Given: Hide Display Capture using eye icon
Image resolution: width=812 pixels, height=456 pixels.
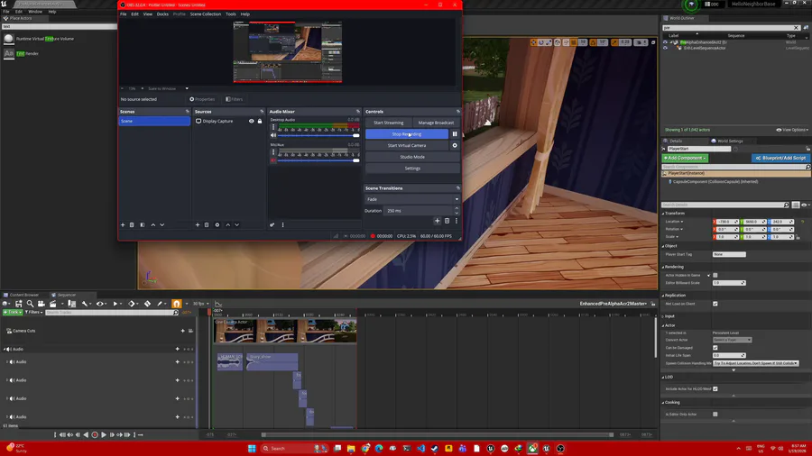Looking at the screenshot, I should coord(252,121).
